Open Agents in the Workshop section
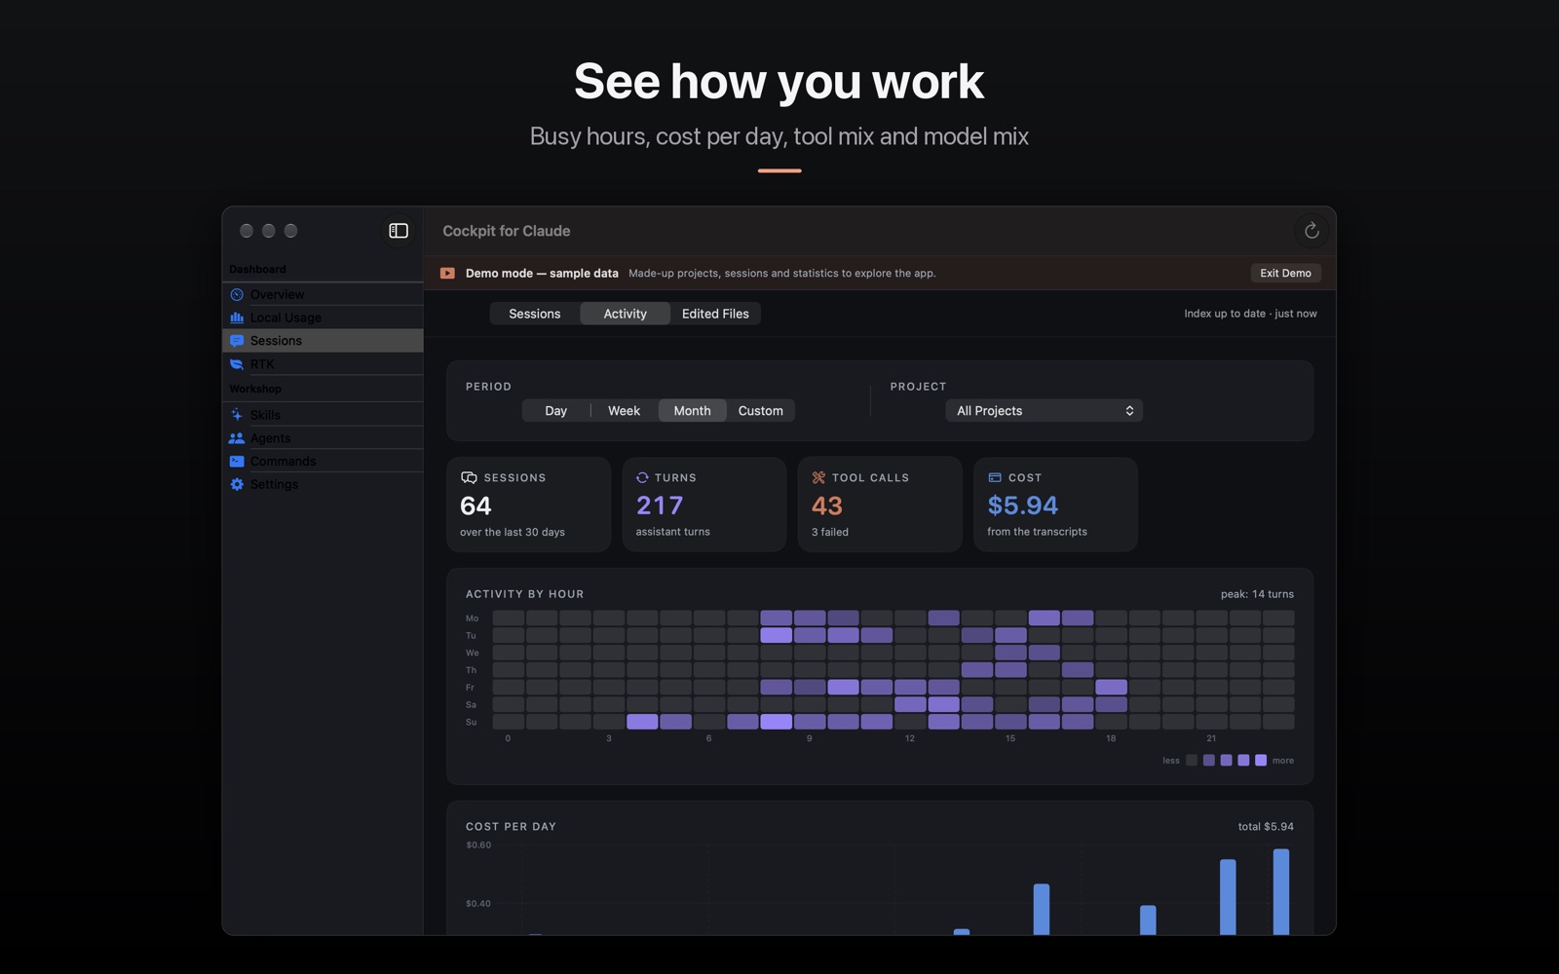 click(323, 438)
